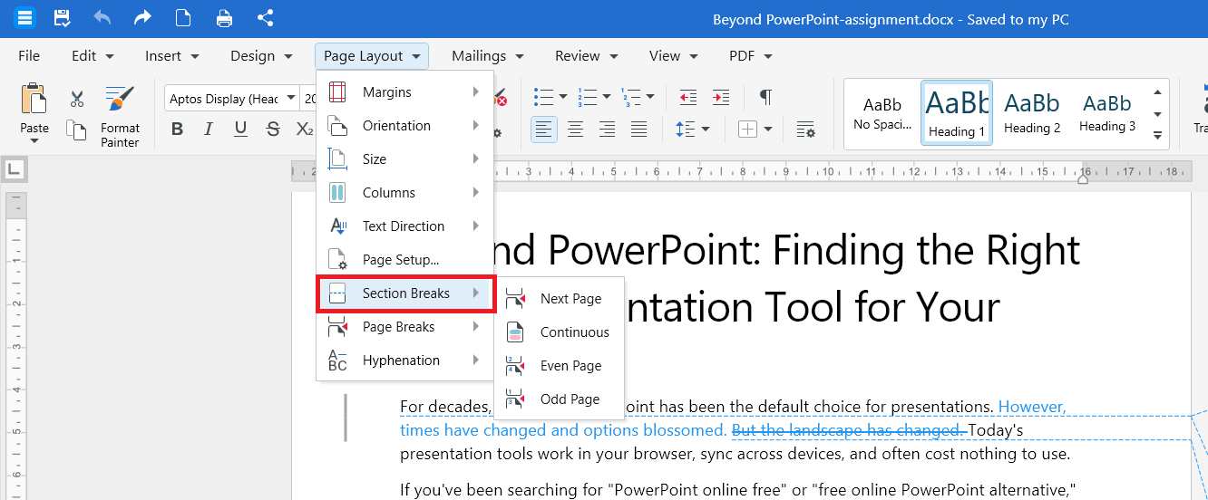This screenshot has width=1208, height=500.
Task: Click the bulleted list icon
Action: click(544, 97)
